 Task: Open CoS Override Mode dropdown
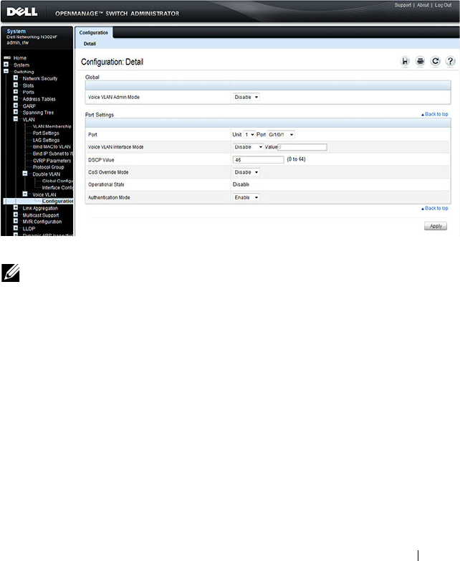point(246,172)
